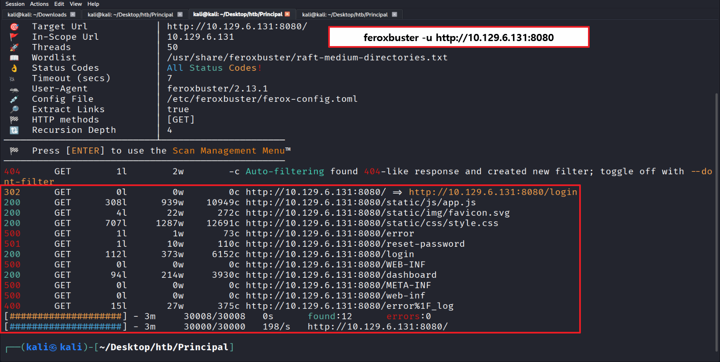Image resolution: width=720 pixels, height=362 pixels.
Task: Click the 'errors:0' counter
Action: click(409, 316)
